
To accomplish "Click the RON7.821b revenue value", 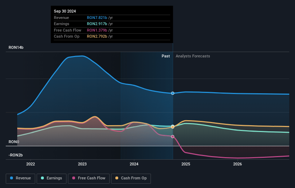I will coord(97,18).
